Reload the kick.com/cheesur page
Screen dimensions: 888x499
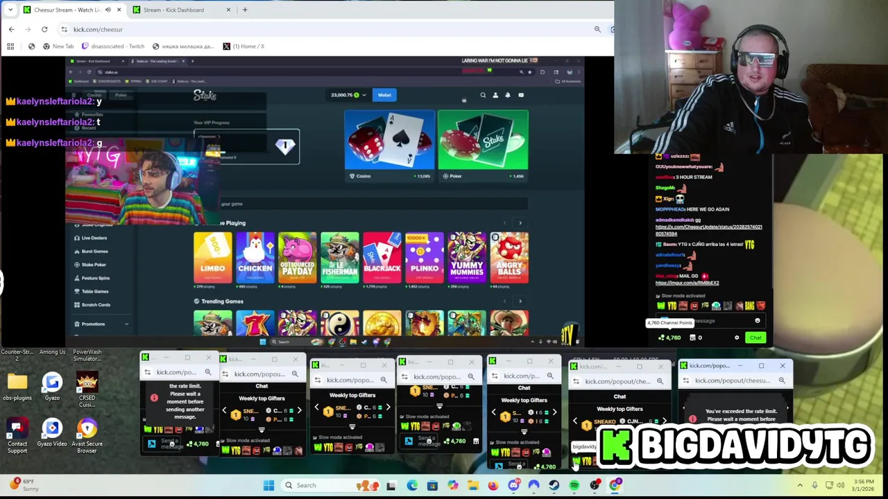pyautogui.click(x=44, y=29)
